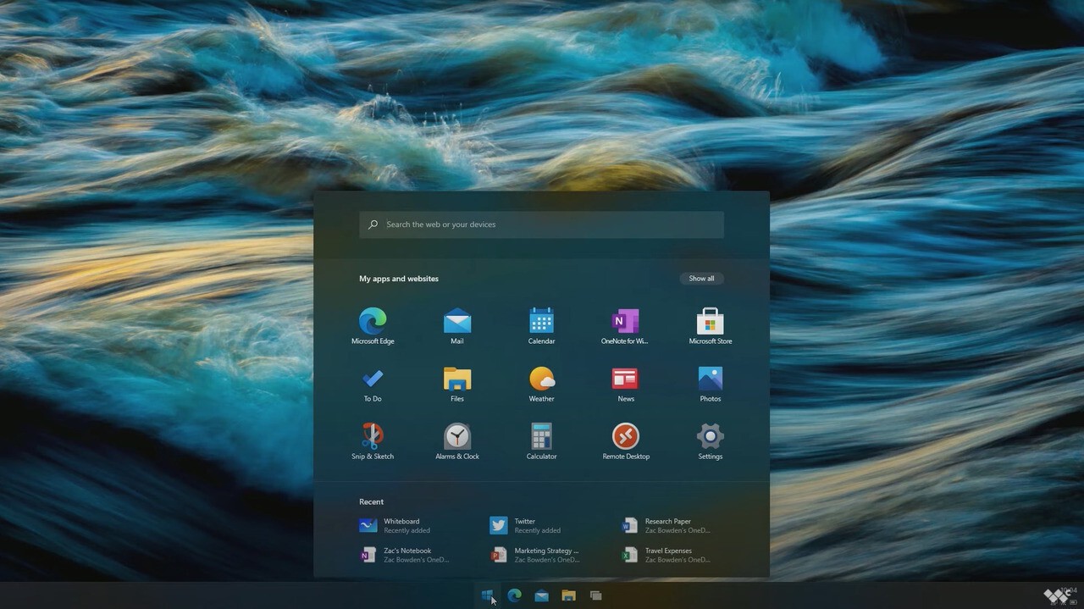Open File Explorer from the taskbar
The width and height of the screenshot is (1084, 609).
click(x=568, y=595)
